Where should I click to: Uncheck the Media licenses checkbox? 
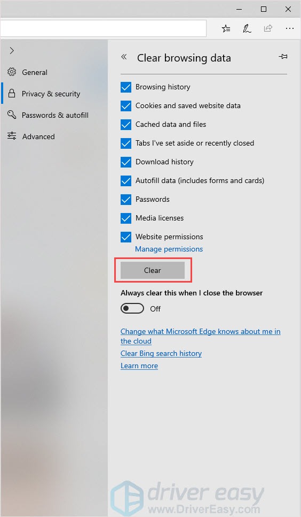pos(125,218)
